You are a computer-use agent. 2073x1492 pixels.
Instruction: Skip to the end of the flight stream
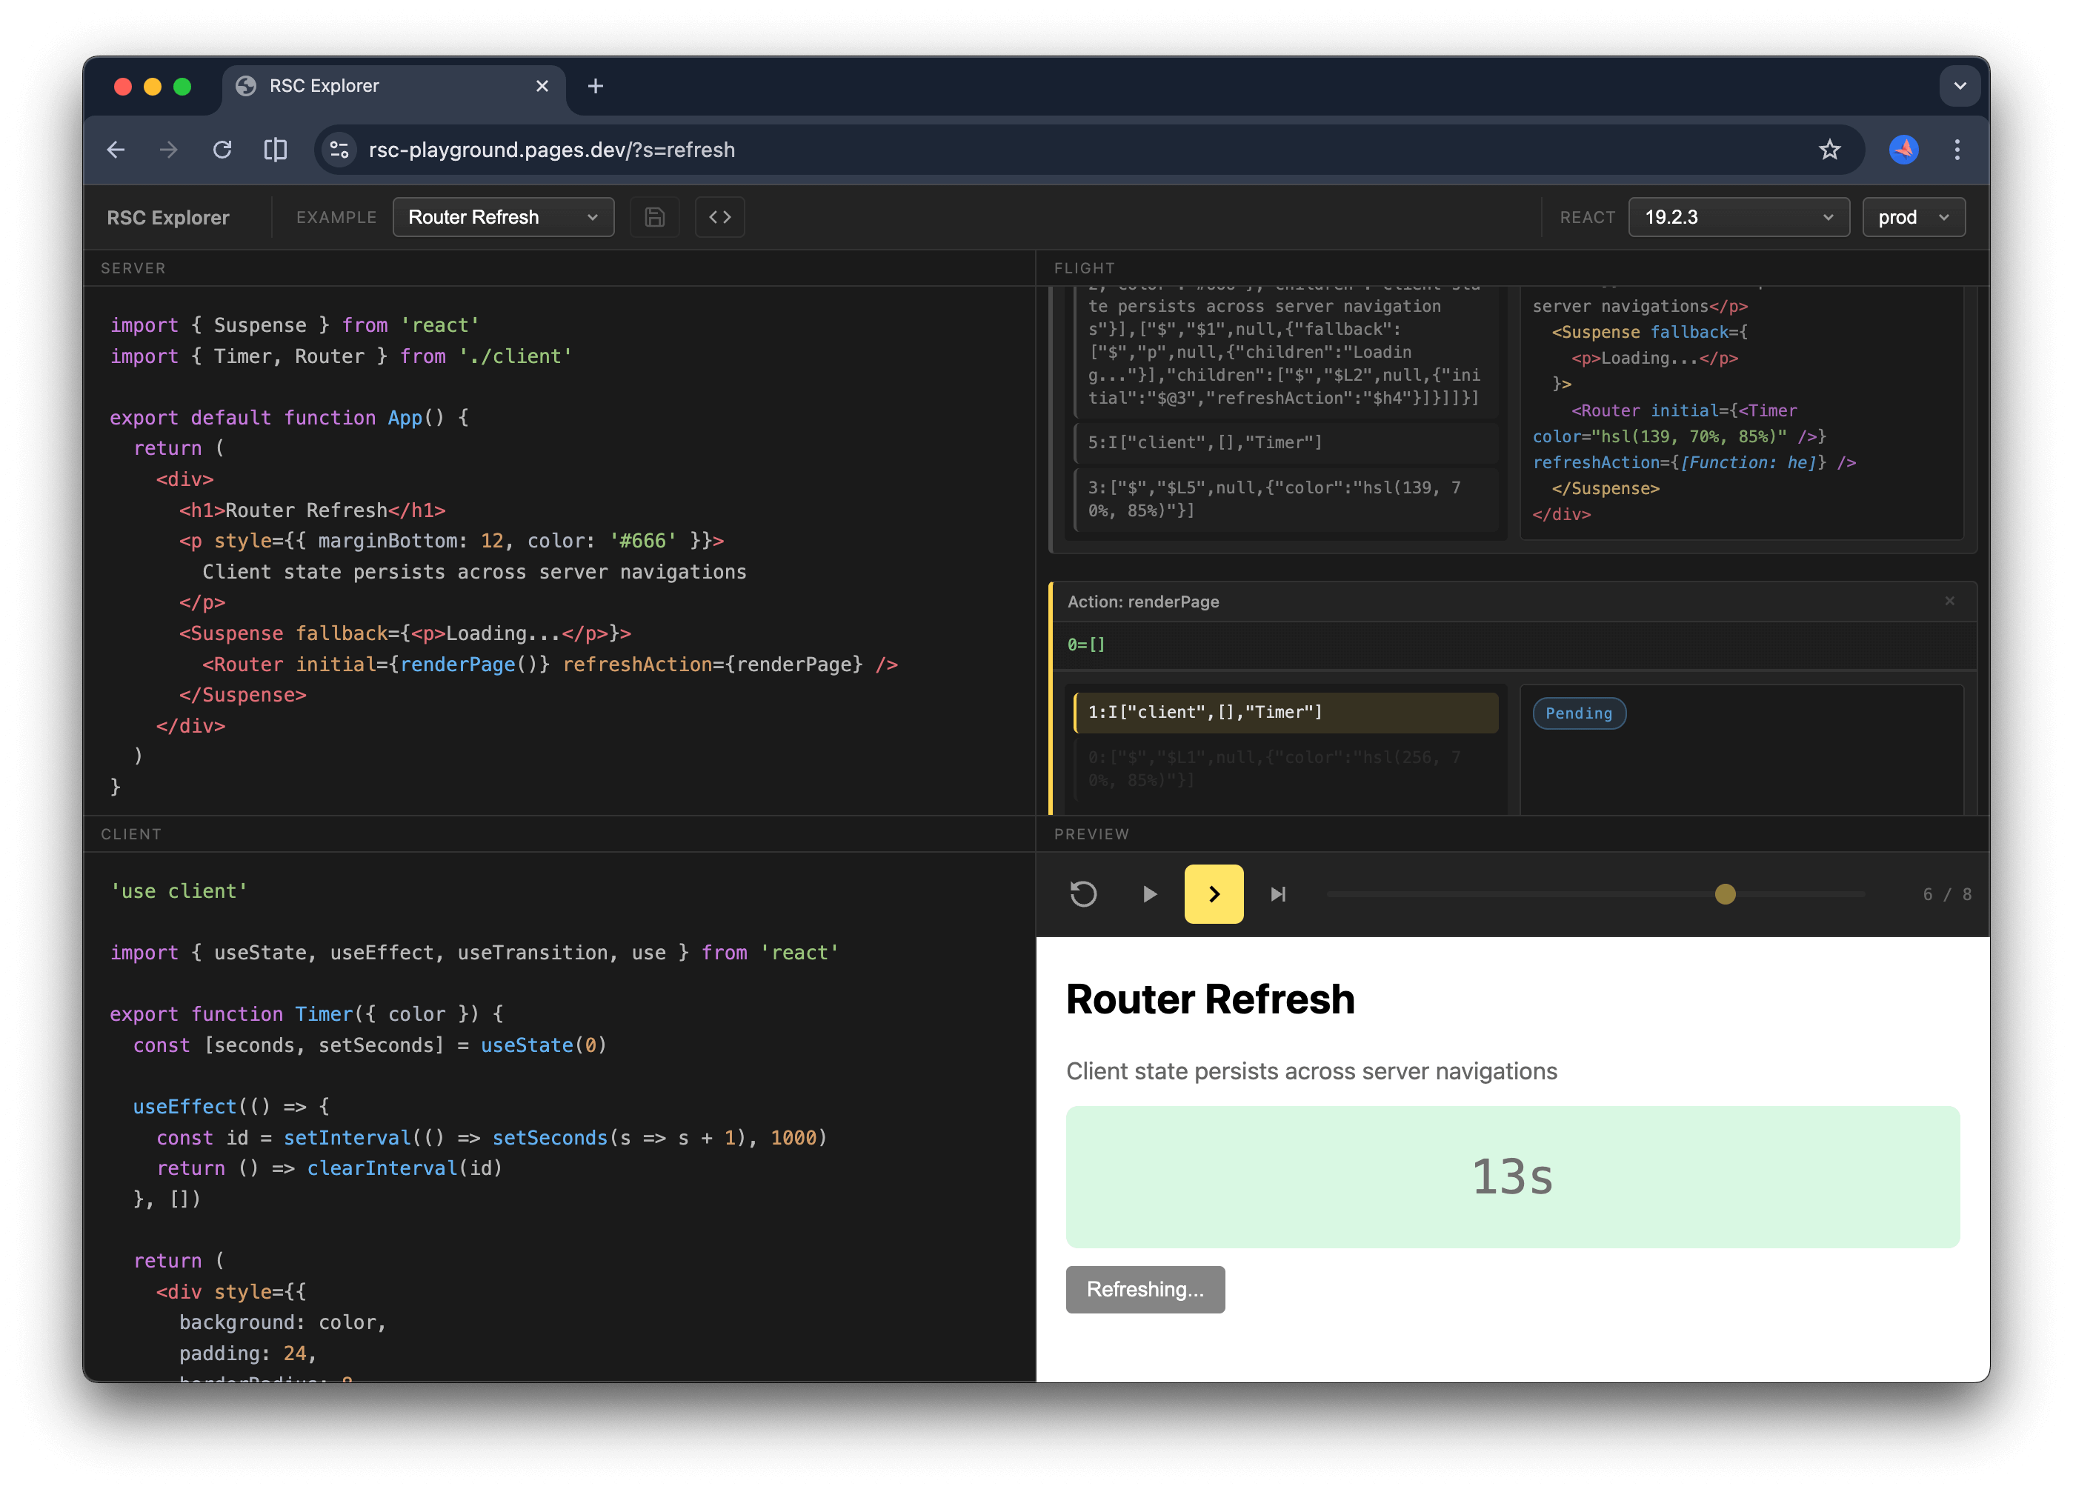click(x=1278, y=894)
